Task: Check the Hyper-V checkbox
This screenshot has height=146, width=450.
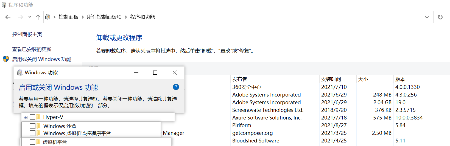Action: click(x=32, y=117)
